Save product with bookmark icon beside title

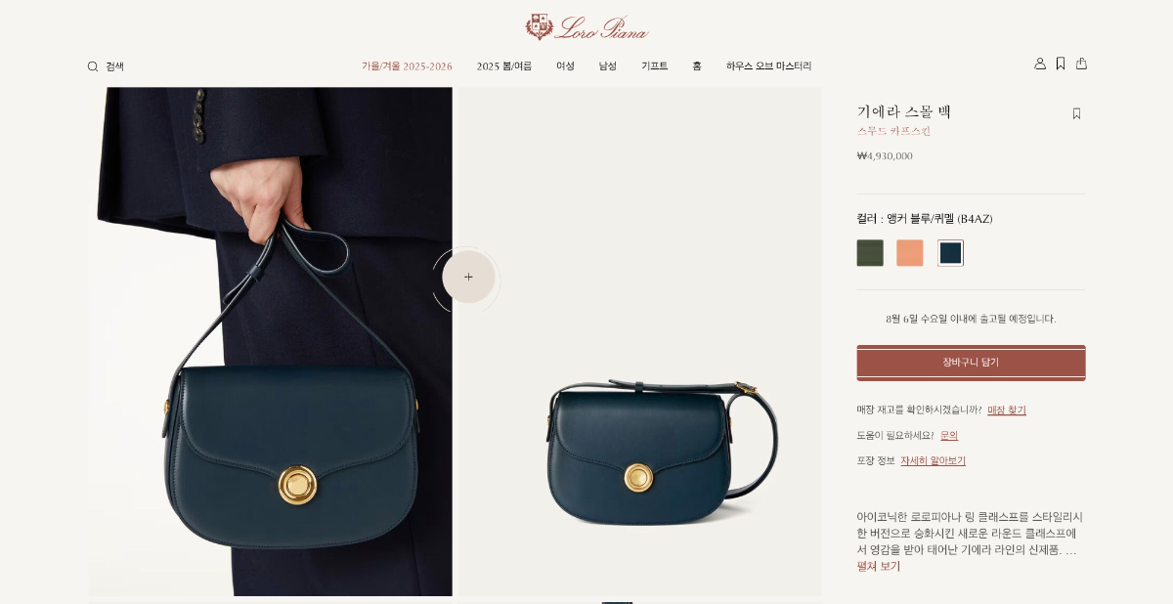click(1076, 113)
